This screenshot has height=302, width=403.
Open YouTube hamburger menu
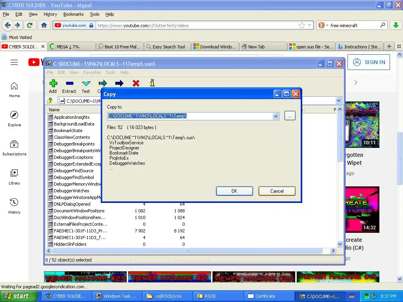point(14,63)
